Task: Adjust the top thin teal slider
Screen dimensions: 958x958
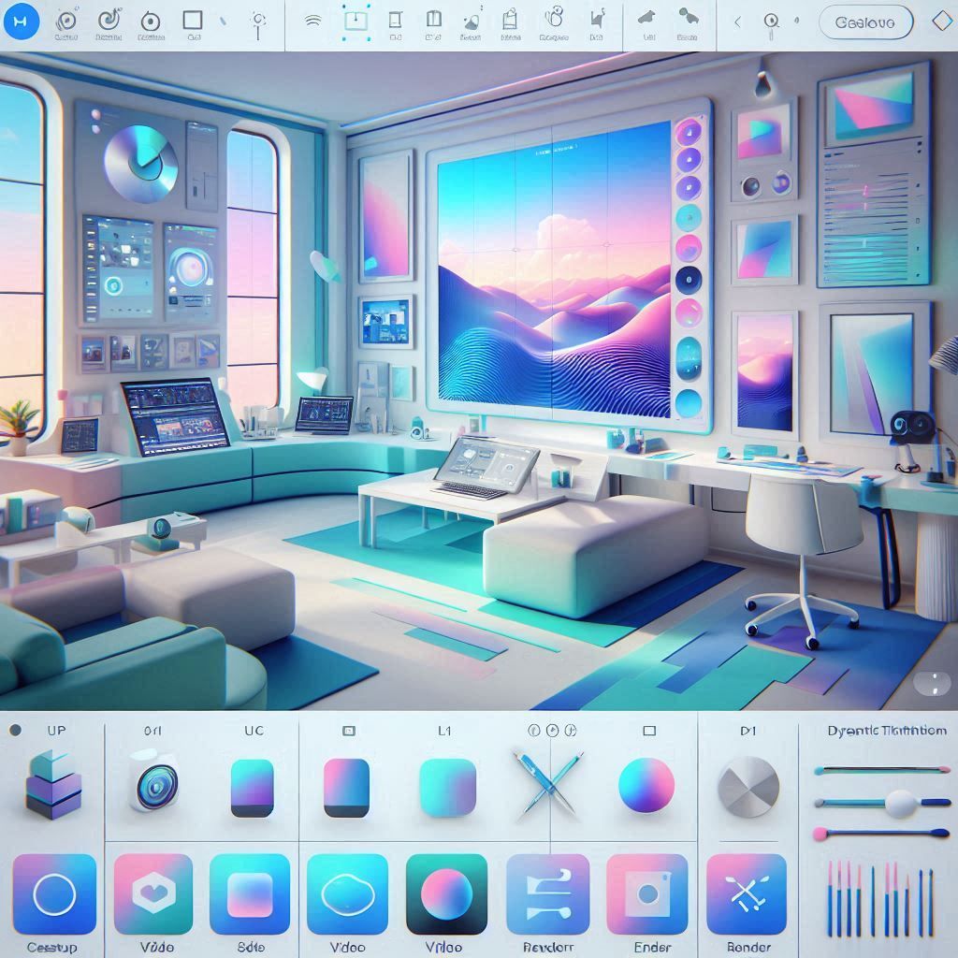Action: [882, 771]
